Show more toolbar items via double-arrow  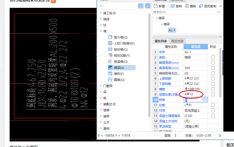coord(220,6)
